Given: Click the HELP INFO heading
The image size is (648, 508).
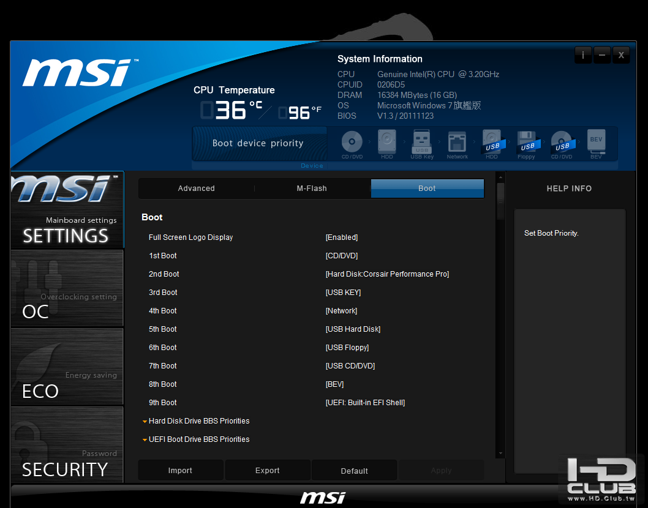Looking at the screenshot, I should pos(569,189).
